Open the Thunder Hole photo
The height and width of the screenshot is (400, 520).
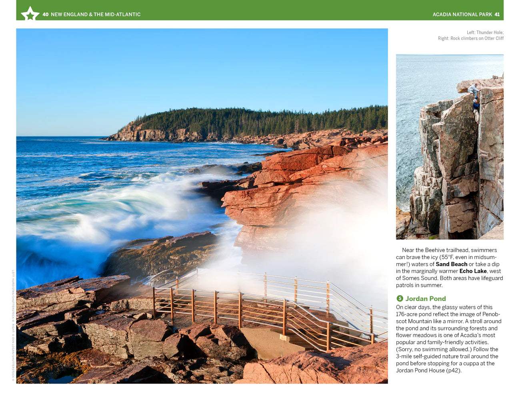click(x=202, y=206)
